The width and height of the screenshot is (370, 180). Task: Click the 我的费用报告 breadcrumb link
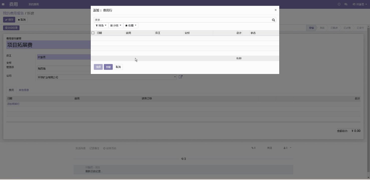[x=13, y=13]
